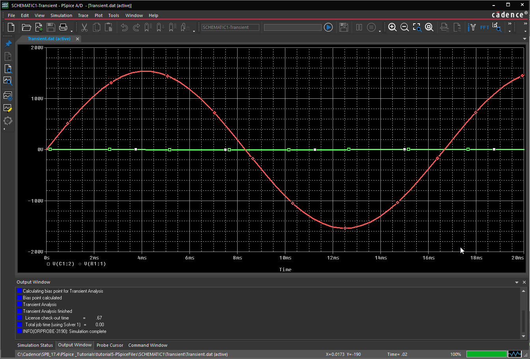530x359 pixels.
Task: Pin the active plot using the pushpin icon
Action: click(x=8, y=43)
